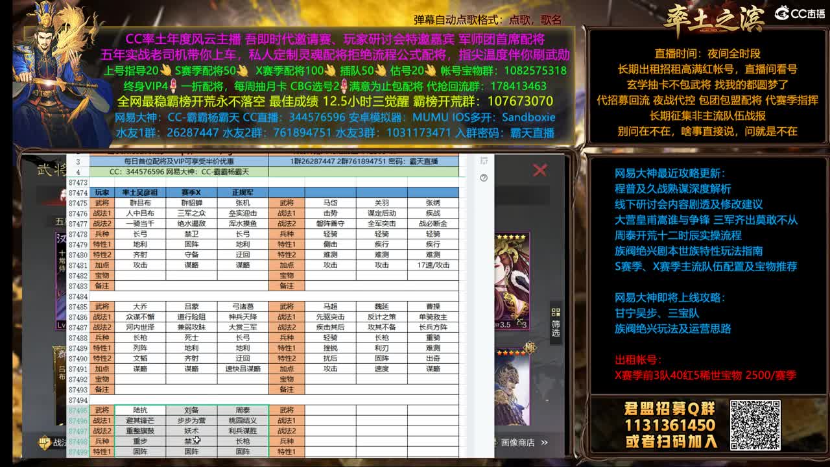Select the cell containing 吕蒙
This screenshot has height=467, width=830.
tap(191, 307)
